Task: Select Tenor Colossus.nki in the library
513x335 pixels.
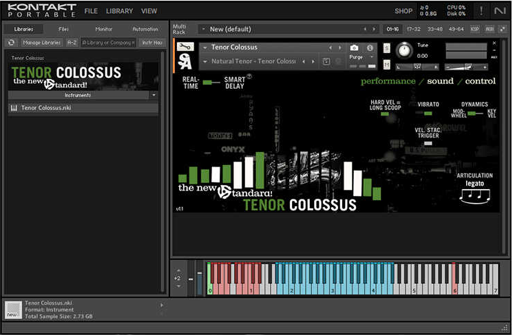Action: 83,108
